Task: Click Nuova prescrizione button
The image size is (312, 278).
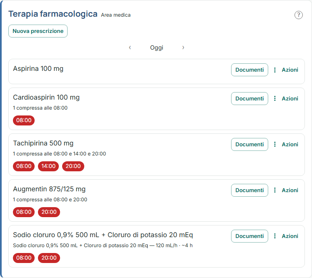Action: [x=38, y=31]
